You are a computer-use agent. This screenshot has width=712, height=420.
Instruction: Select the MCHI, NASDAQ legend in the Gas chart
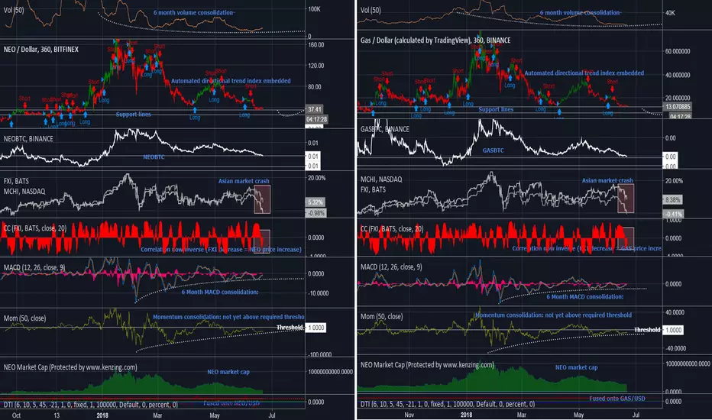tap(381, 179)
